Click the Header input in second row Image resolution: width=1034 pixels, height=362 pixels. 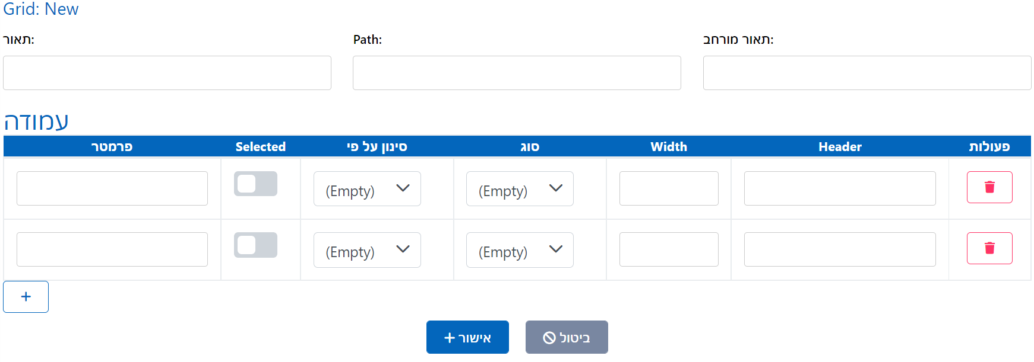[839, 249]
